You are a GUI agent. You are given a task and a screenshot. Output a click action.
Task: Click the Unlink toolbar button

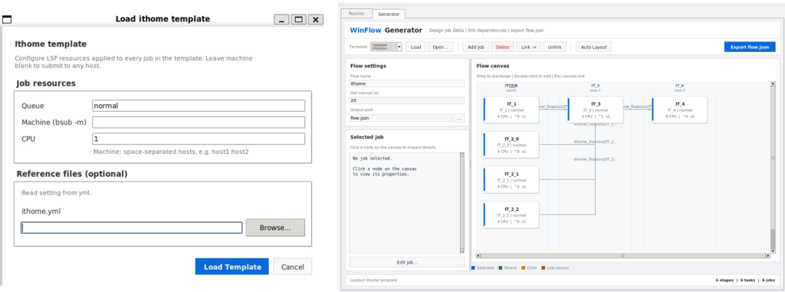coord(555,47)
